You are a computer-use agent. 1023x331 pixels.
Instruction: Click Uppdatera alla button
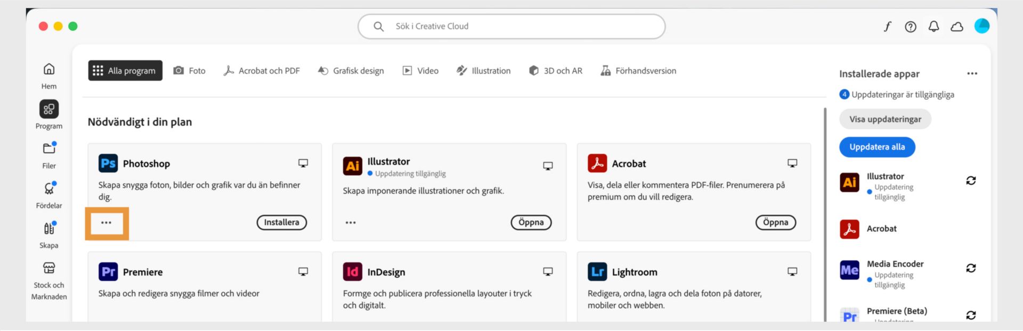tap(877, 147)
